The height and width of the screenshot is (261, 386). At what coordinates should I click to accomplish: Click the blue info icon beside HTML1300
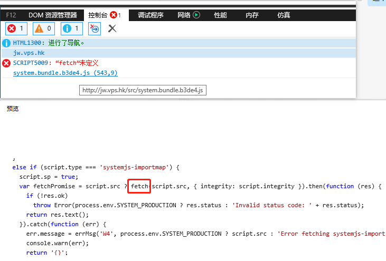[x=6, y=43]
